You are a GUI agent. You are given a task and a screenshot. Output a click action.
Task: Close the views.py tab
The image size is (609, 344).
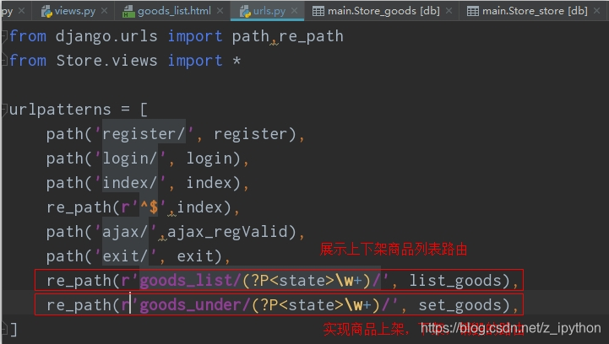[x=104, y=11]
